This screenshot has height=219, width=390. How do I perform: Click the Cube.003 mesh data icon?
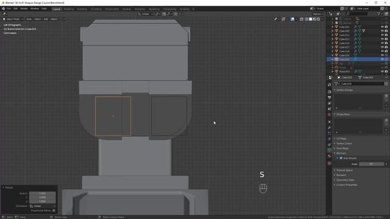[x=360, y=27]
